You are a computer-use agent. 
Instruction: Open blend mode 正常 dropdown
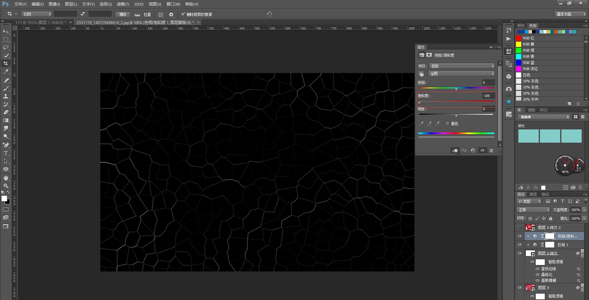[x=533, y=210]
